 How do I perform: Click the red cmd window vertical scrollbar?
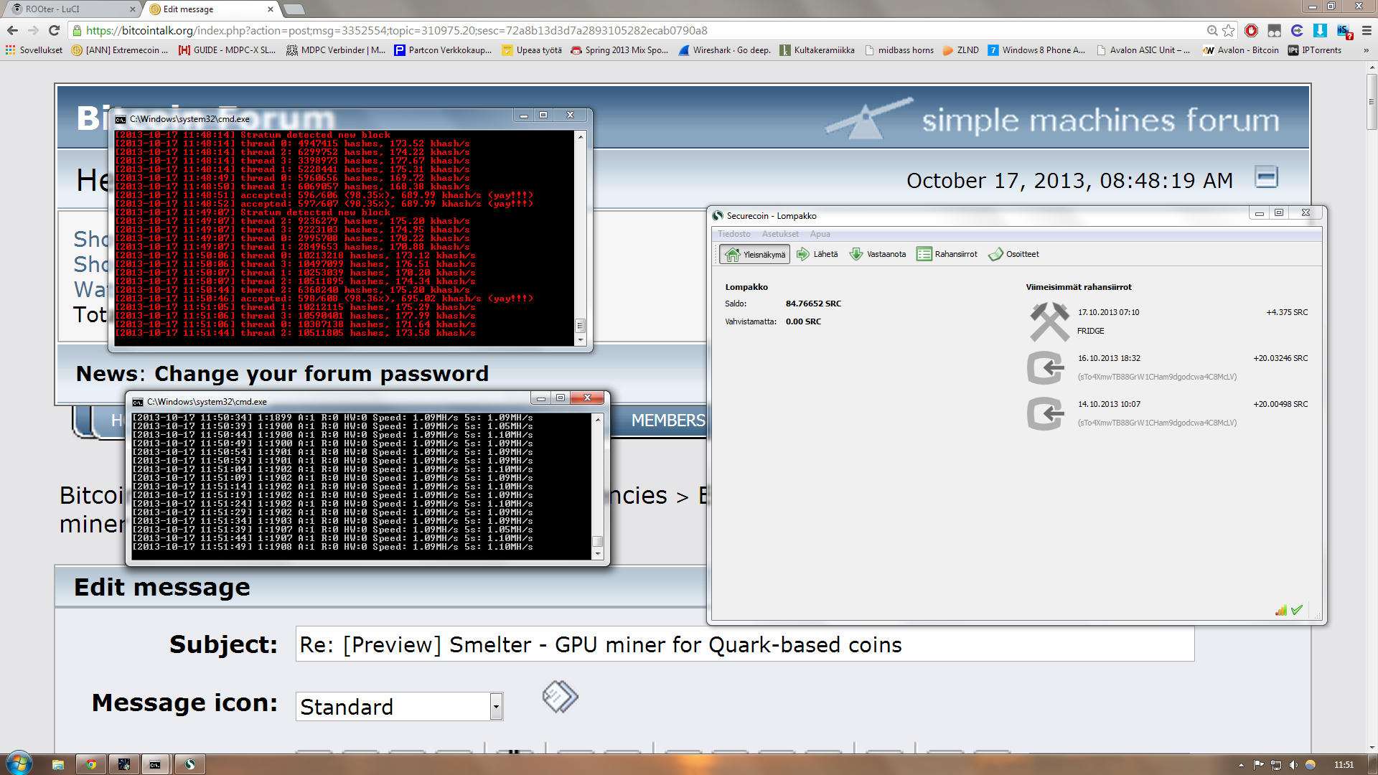coord(581,238)
